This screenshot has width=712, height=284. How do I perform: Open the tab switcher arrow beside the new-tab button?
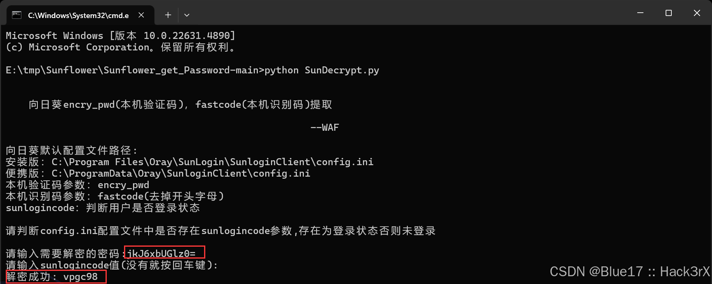coord(187,15)
